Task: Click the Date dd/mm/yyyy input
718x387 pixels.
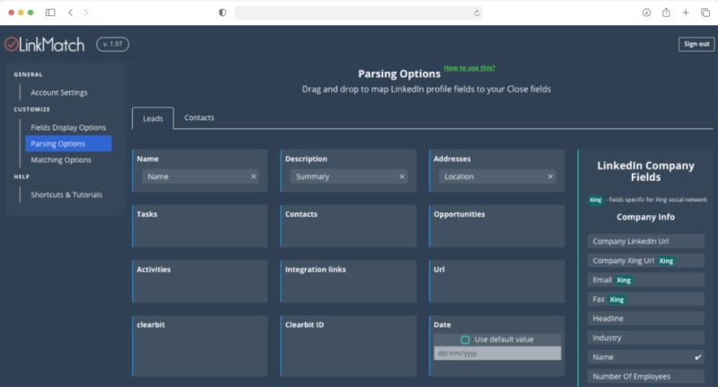Action: tap(497, 353)
